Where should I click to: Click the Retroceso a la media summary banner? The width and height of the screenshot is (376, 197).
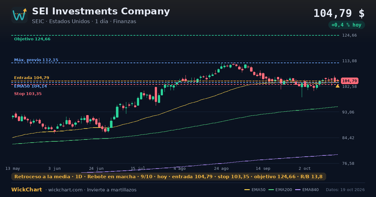(169, 177)
